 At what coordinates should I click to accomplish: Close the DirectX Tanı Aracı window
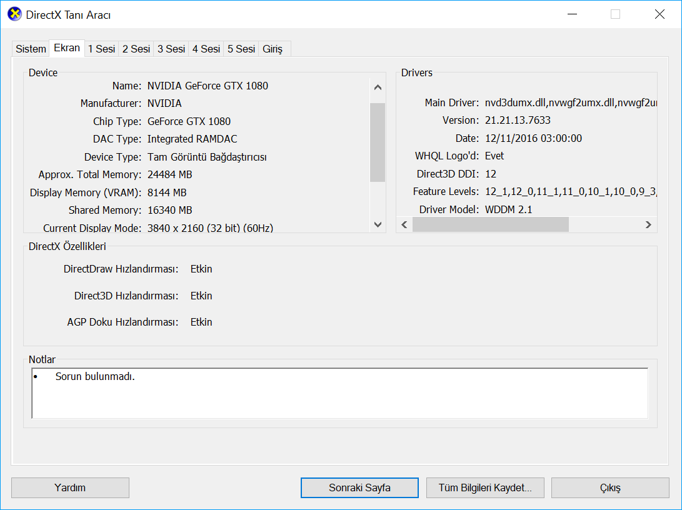(x=659, y=14)
